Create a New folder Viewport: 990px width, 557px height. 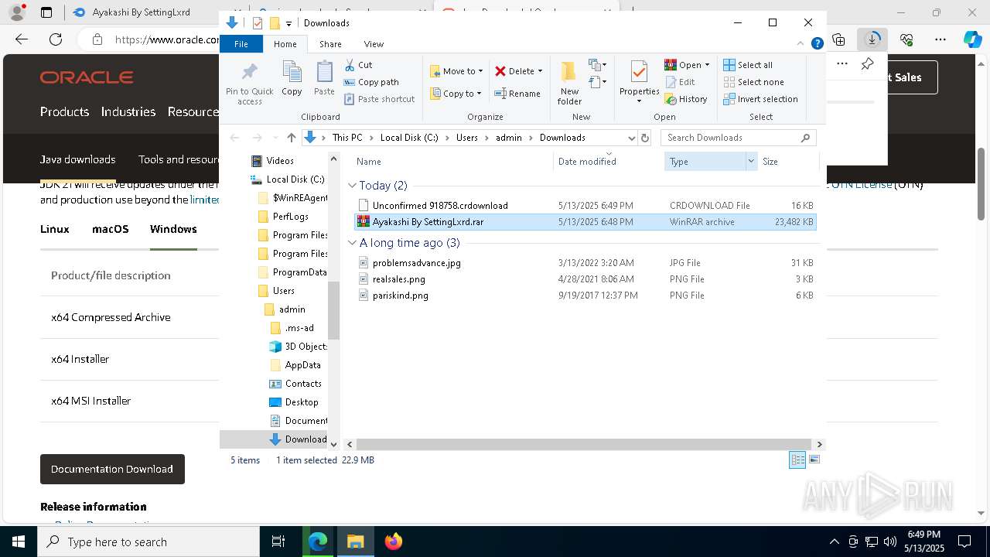[x=569, y=84]
